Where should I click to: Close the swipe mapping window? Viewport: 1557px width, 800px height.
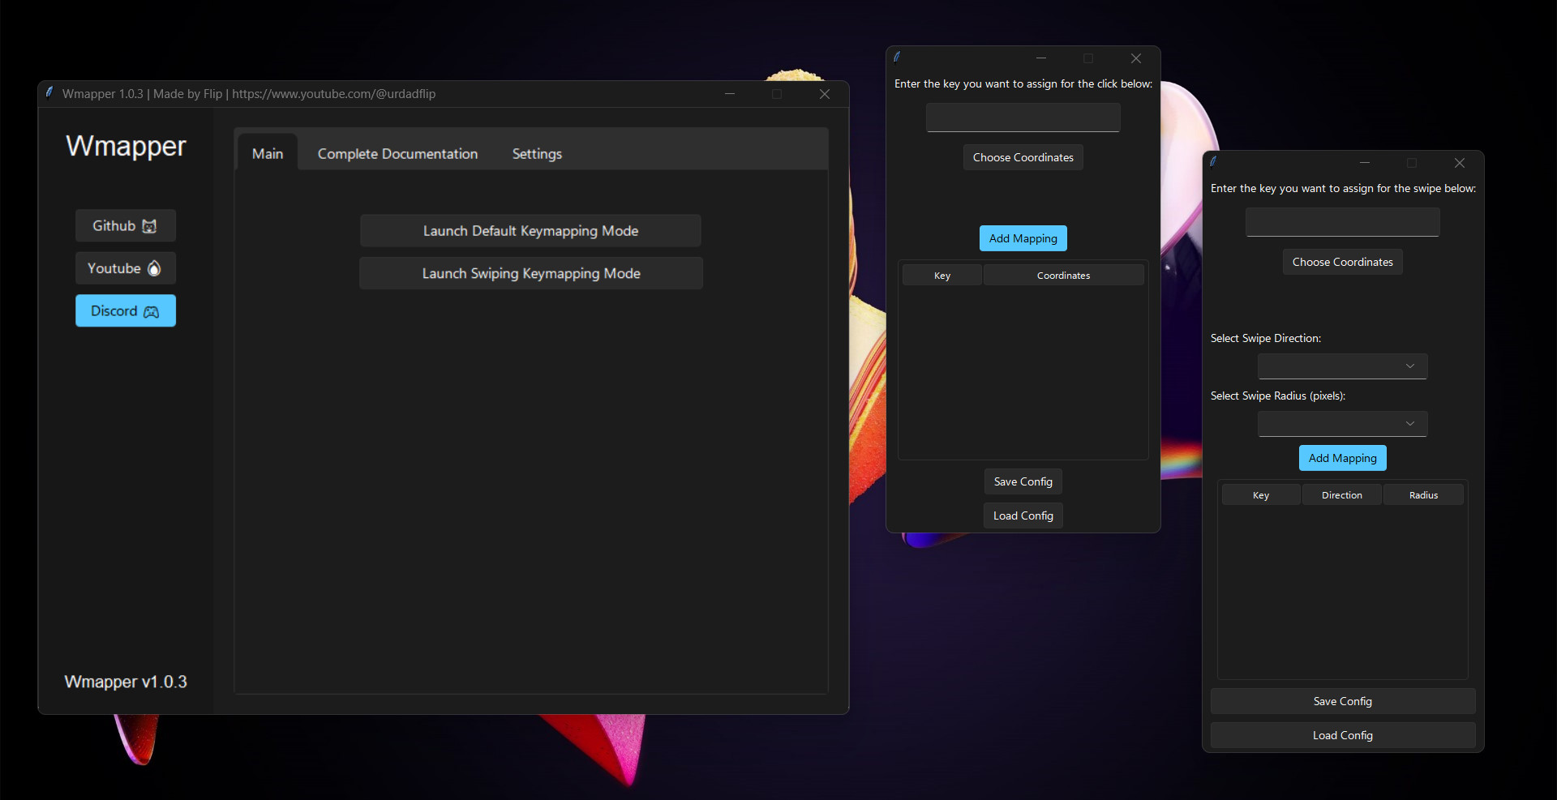click(x=1460, y=163)
